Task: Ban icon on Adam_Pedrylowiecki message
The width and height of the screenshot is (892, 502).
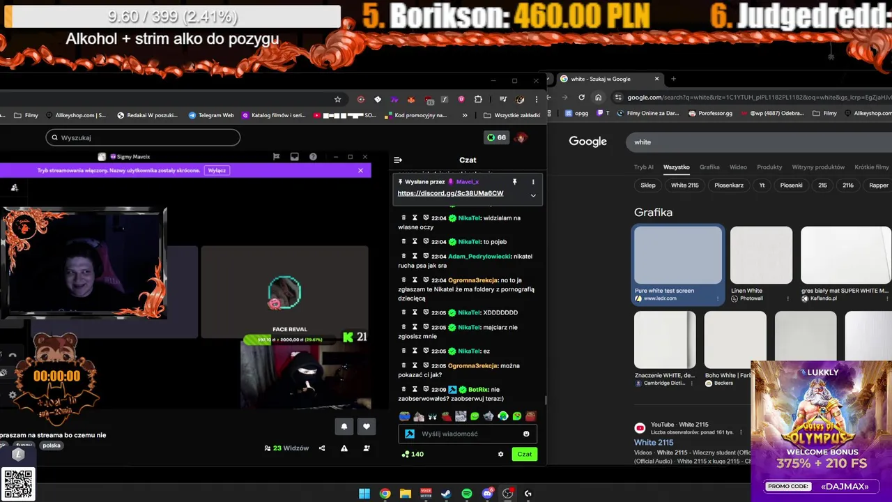Action: pos(426,256)
